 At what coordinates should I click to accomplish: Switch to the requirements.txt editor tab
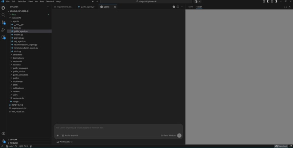64,7
